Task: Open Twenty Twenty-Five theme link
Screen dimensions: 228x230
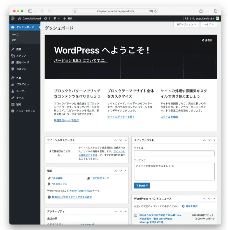Action: 80,191
